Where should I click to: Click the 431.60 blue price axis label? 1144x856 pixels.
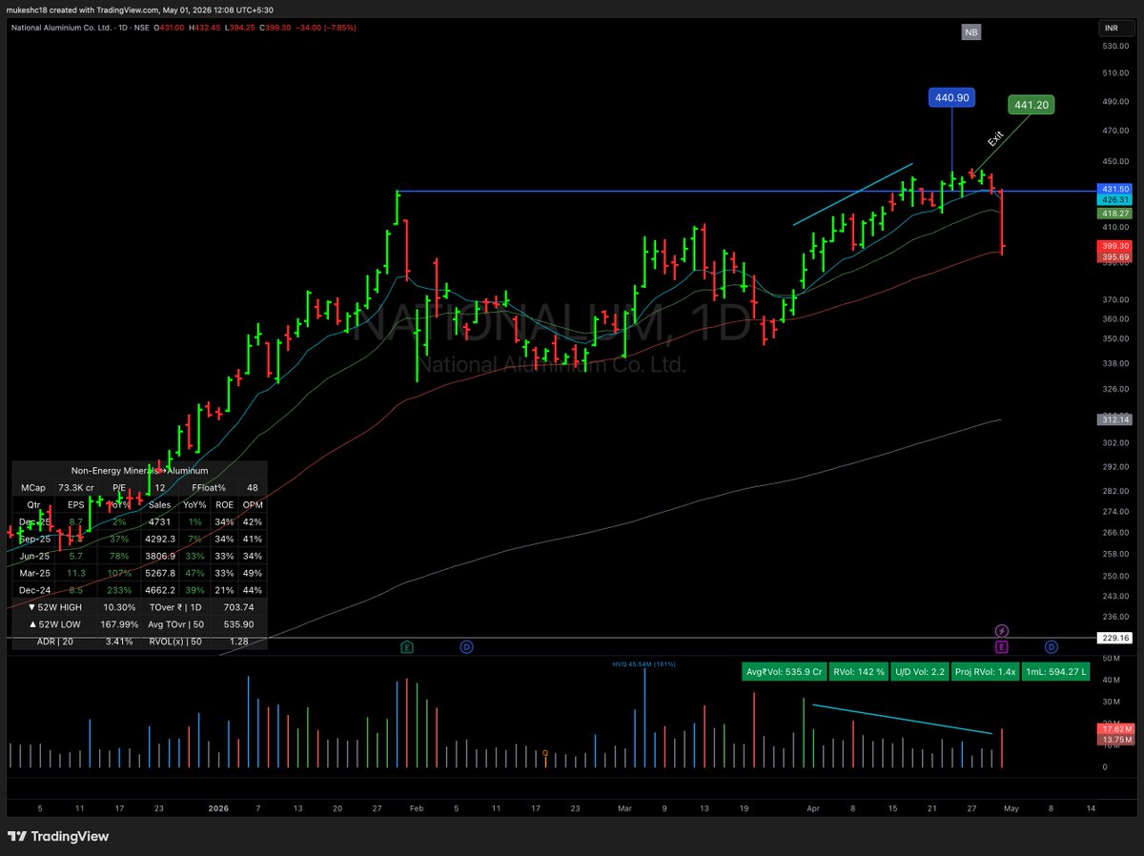click(1113, 190)
